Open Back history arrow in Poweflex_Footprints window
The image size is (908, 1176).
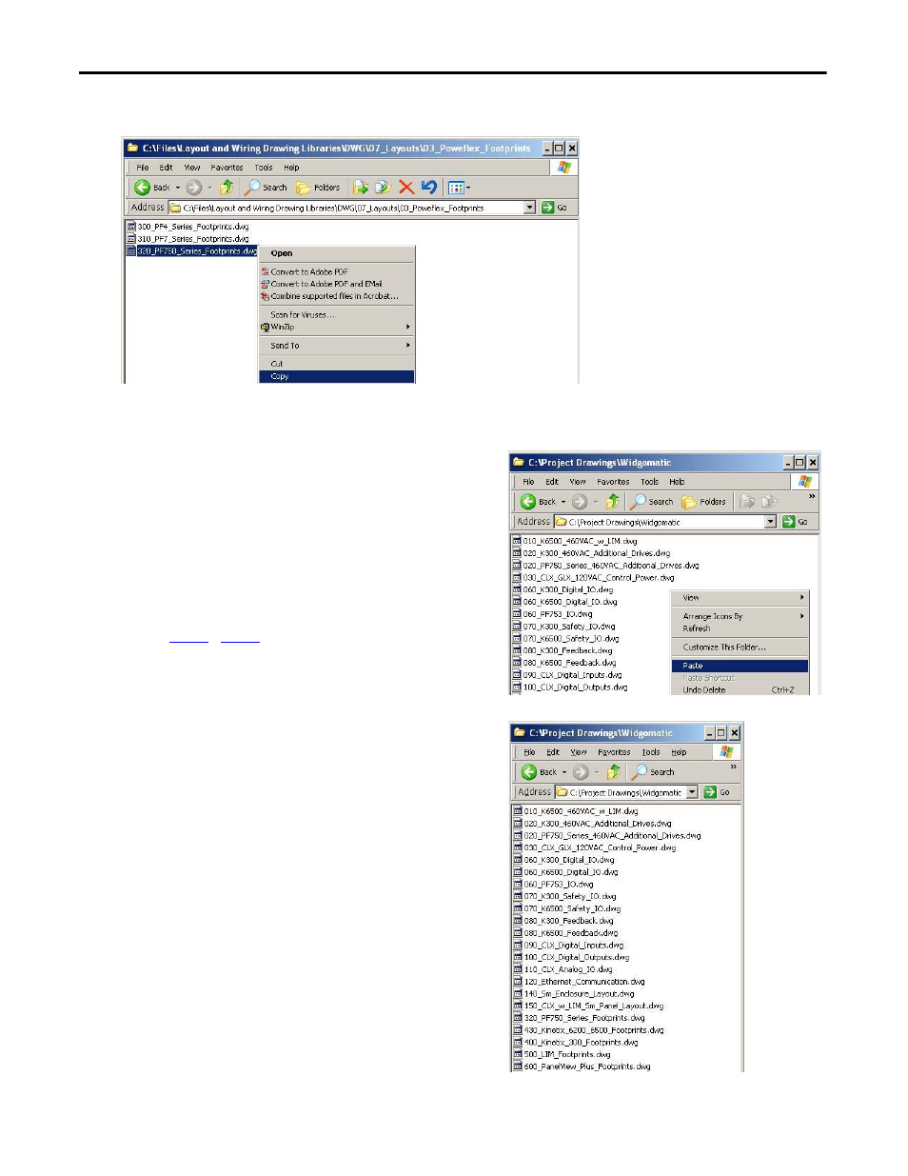(x=177, y=188)
